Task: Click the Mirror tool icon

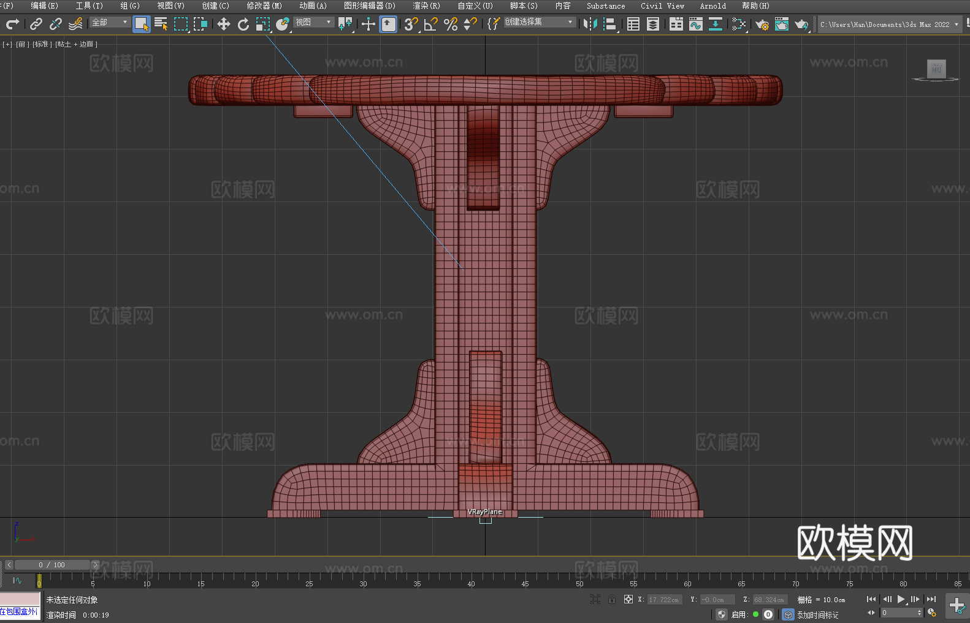Action: (590, 24)
